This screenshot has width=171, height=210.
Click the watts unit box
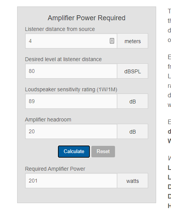[133, 181]
